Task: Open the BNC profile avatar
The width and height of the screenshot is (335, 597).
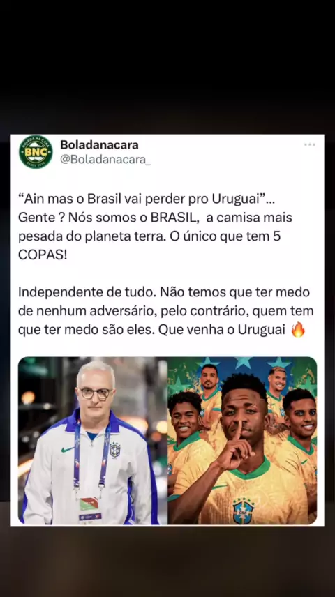Action: tap(36, 152)
